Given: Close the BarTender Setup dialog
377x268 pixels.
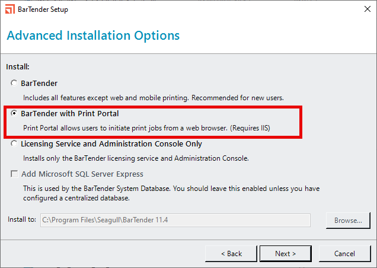Looking at the screenshot, I should click(367, 9).
